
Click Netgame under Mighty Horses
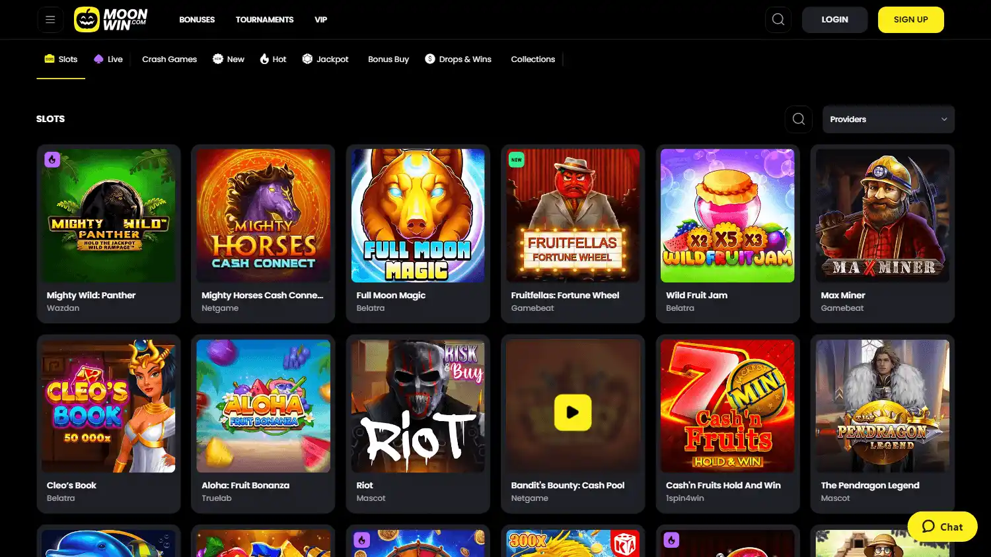click(220, 308)
